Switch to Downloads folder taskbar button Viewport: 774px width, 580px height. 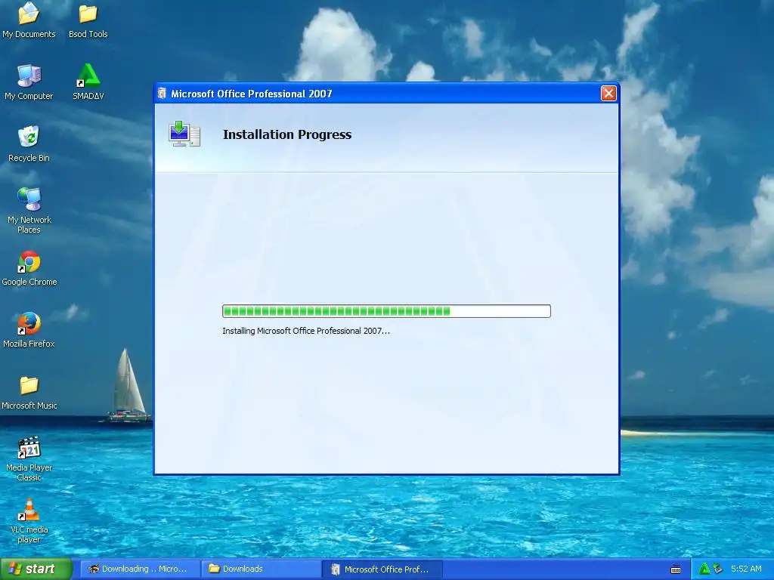[x=261, y=569]
